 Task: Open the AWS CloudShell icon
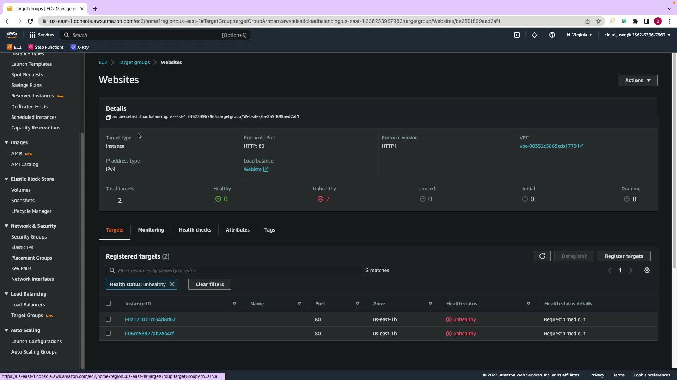click(x=517, y=35)
